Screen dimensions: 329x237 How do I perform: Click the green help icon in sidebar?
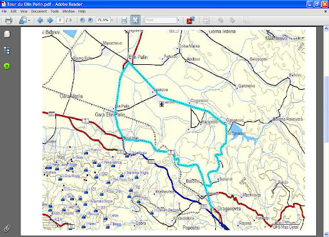[7, 66]
